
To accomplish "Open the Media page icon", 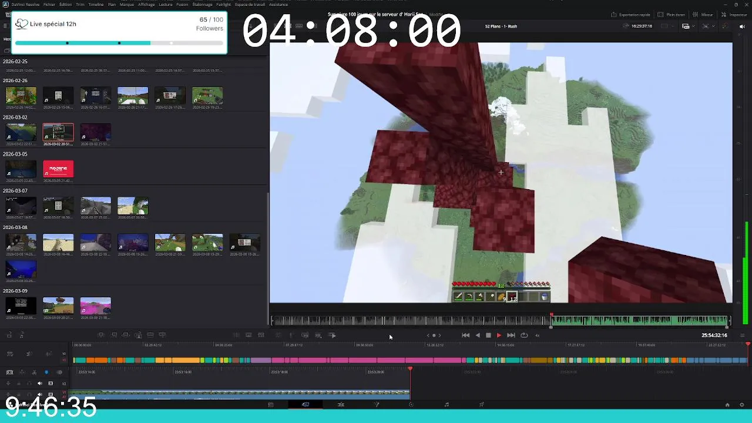I will click(x=270, y=405).
